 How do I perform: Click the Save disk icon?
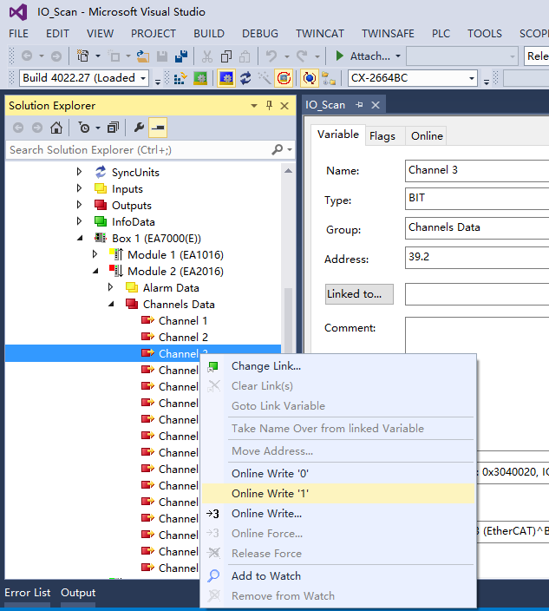point(162,56)
